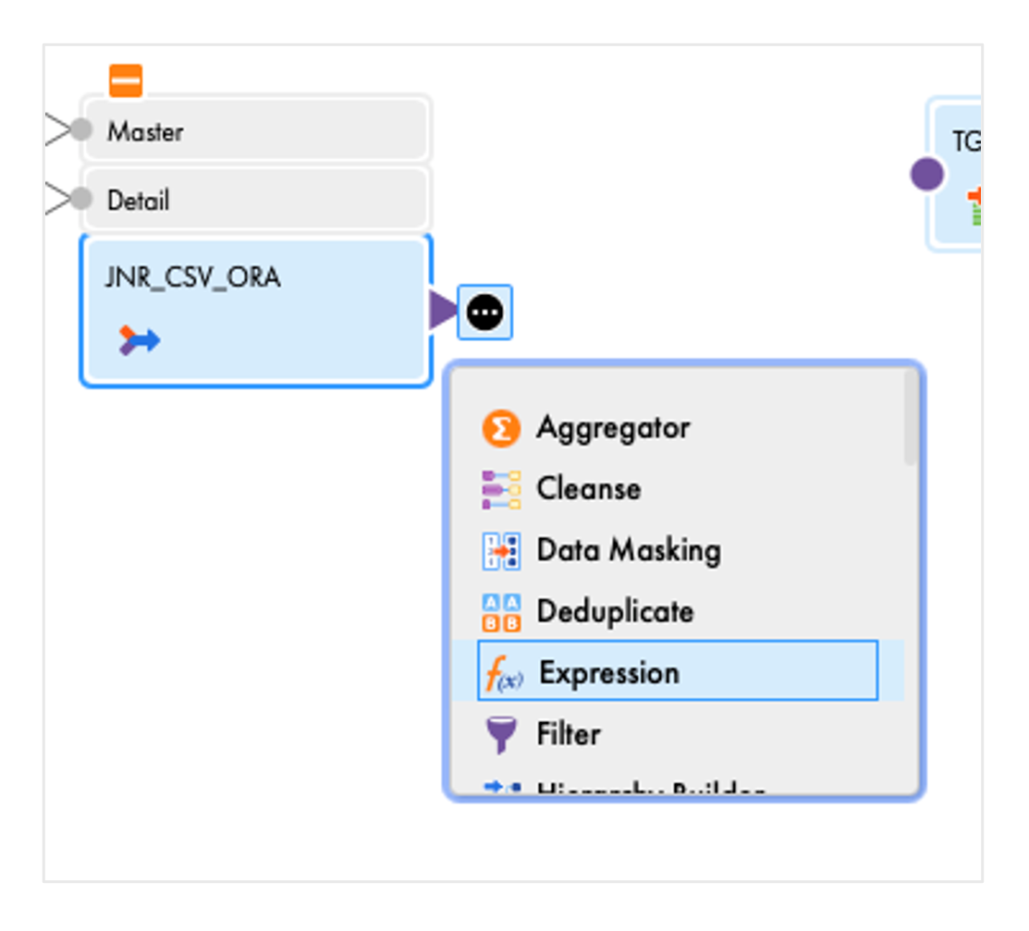Click the Deduplicate icon
This screenshot has height=931, width=1029.
(501, 612)
